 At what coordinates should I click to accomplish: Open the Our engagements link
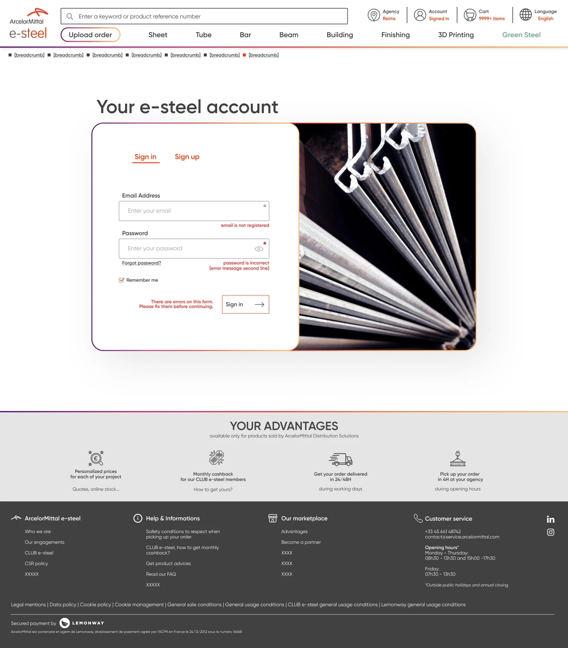(x=44, y=543)
